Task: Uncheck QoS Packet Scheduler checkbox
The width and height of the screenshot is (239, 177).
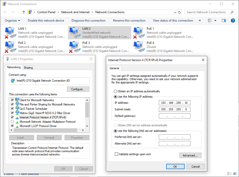Action: pos(12,109)
